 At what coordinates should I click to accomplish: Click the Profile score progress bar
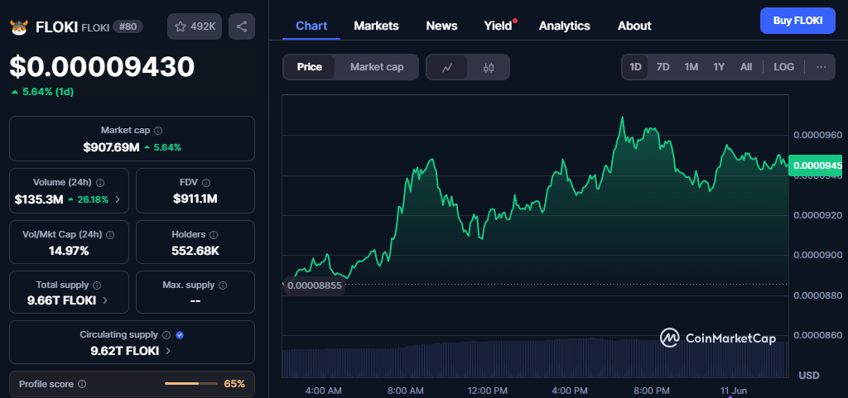click(x=190, y=383)
